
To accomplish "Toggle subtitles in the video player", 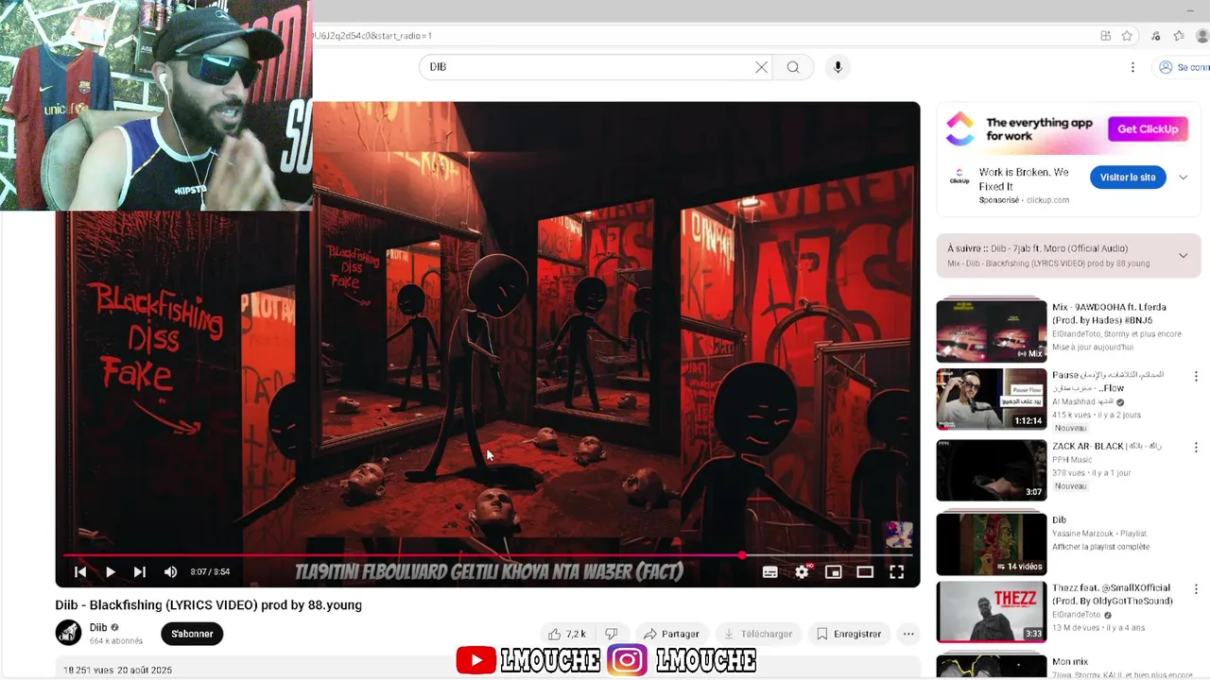I will point(770,571).
